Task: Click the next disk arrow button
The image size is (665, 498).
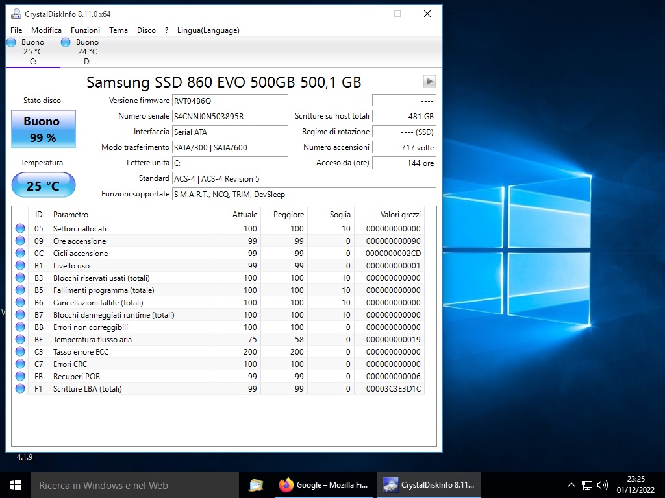Action: point(429,81)
